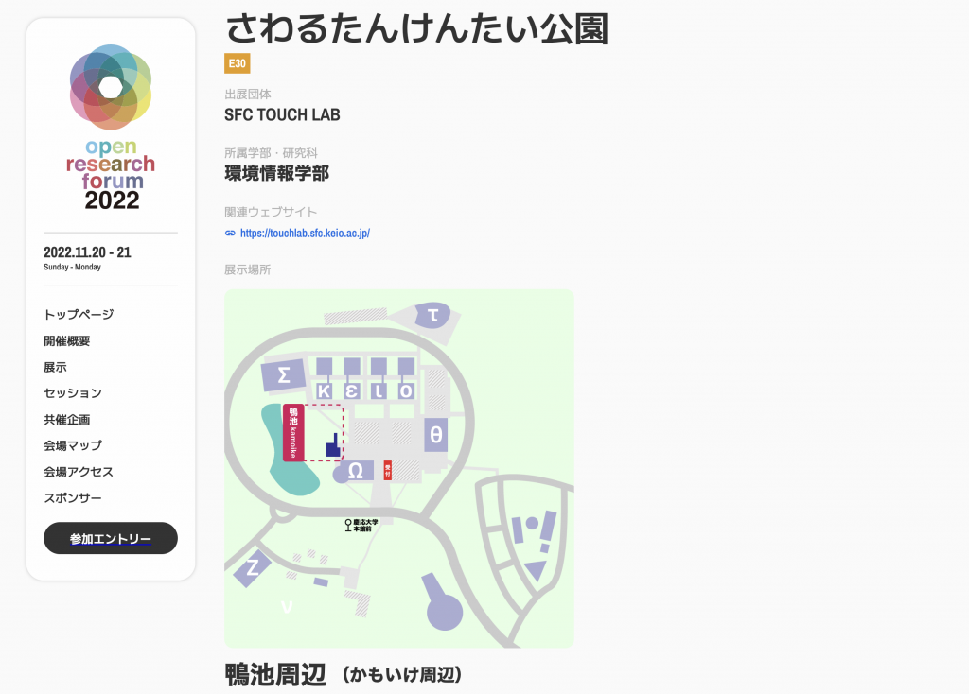Click the Omega building on the map
The width and height of the screenshot is (969, 694).
pos(354,471)
